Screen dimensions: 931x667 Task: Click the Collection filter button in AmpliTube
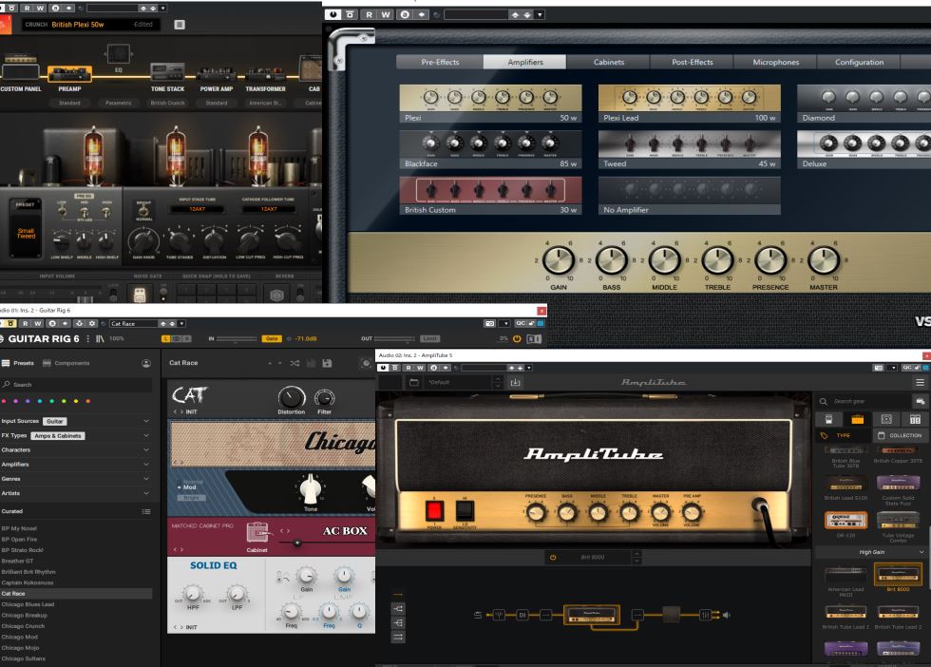tap(901, 435)
